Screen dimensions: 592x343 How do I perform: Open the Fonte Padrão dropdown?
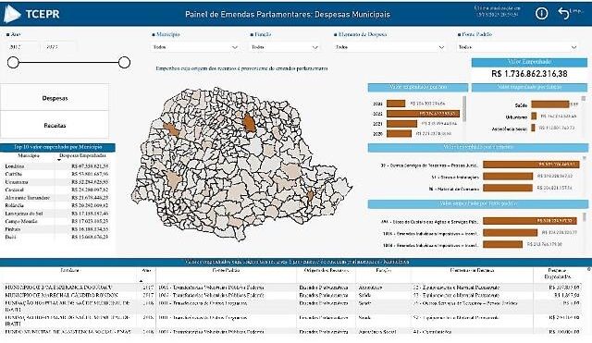tap(517, 47)
